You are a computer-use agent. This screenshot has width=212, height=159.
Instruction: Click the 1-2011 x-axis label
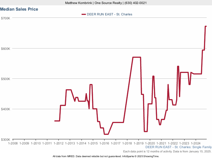coord(47,143)
